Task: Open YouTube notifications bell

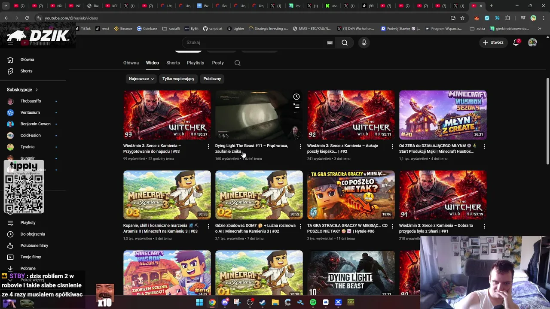Action: [x=516, y=42]
